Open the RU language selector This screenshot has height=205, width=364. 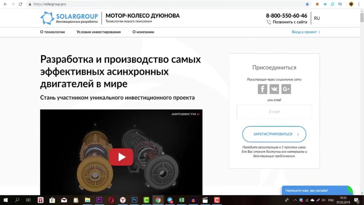click(317, 18)
